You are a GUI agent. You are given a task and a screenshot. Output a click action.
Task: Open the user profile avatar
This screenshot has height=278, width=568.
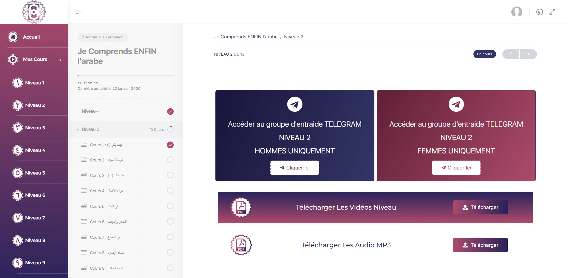pyautogui.click(x=517, y=12)
